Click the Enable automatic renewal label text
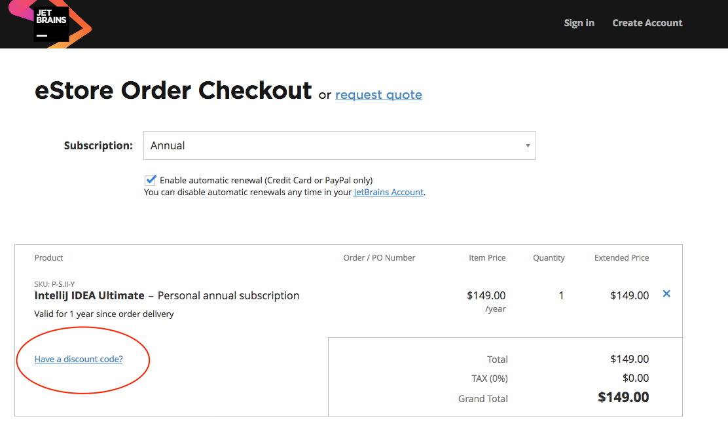Image resolution: width=728 pixels, height=444 pixels. 266,180
